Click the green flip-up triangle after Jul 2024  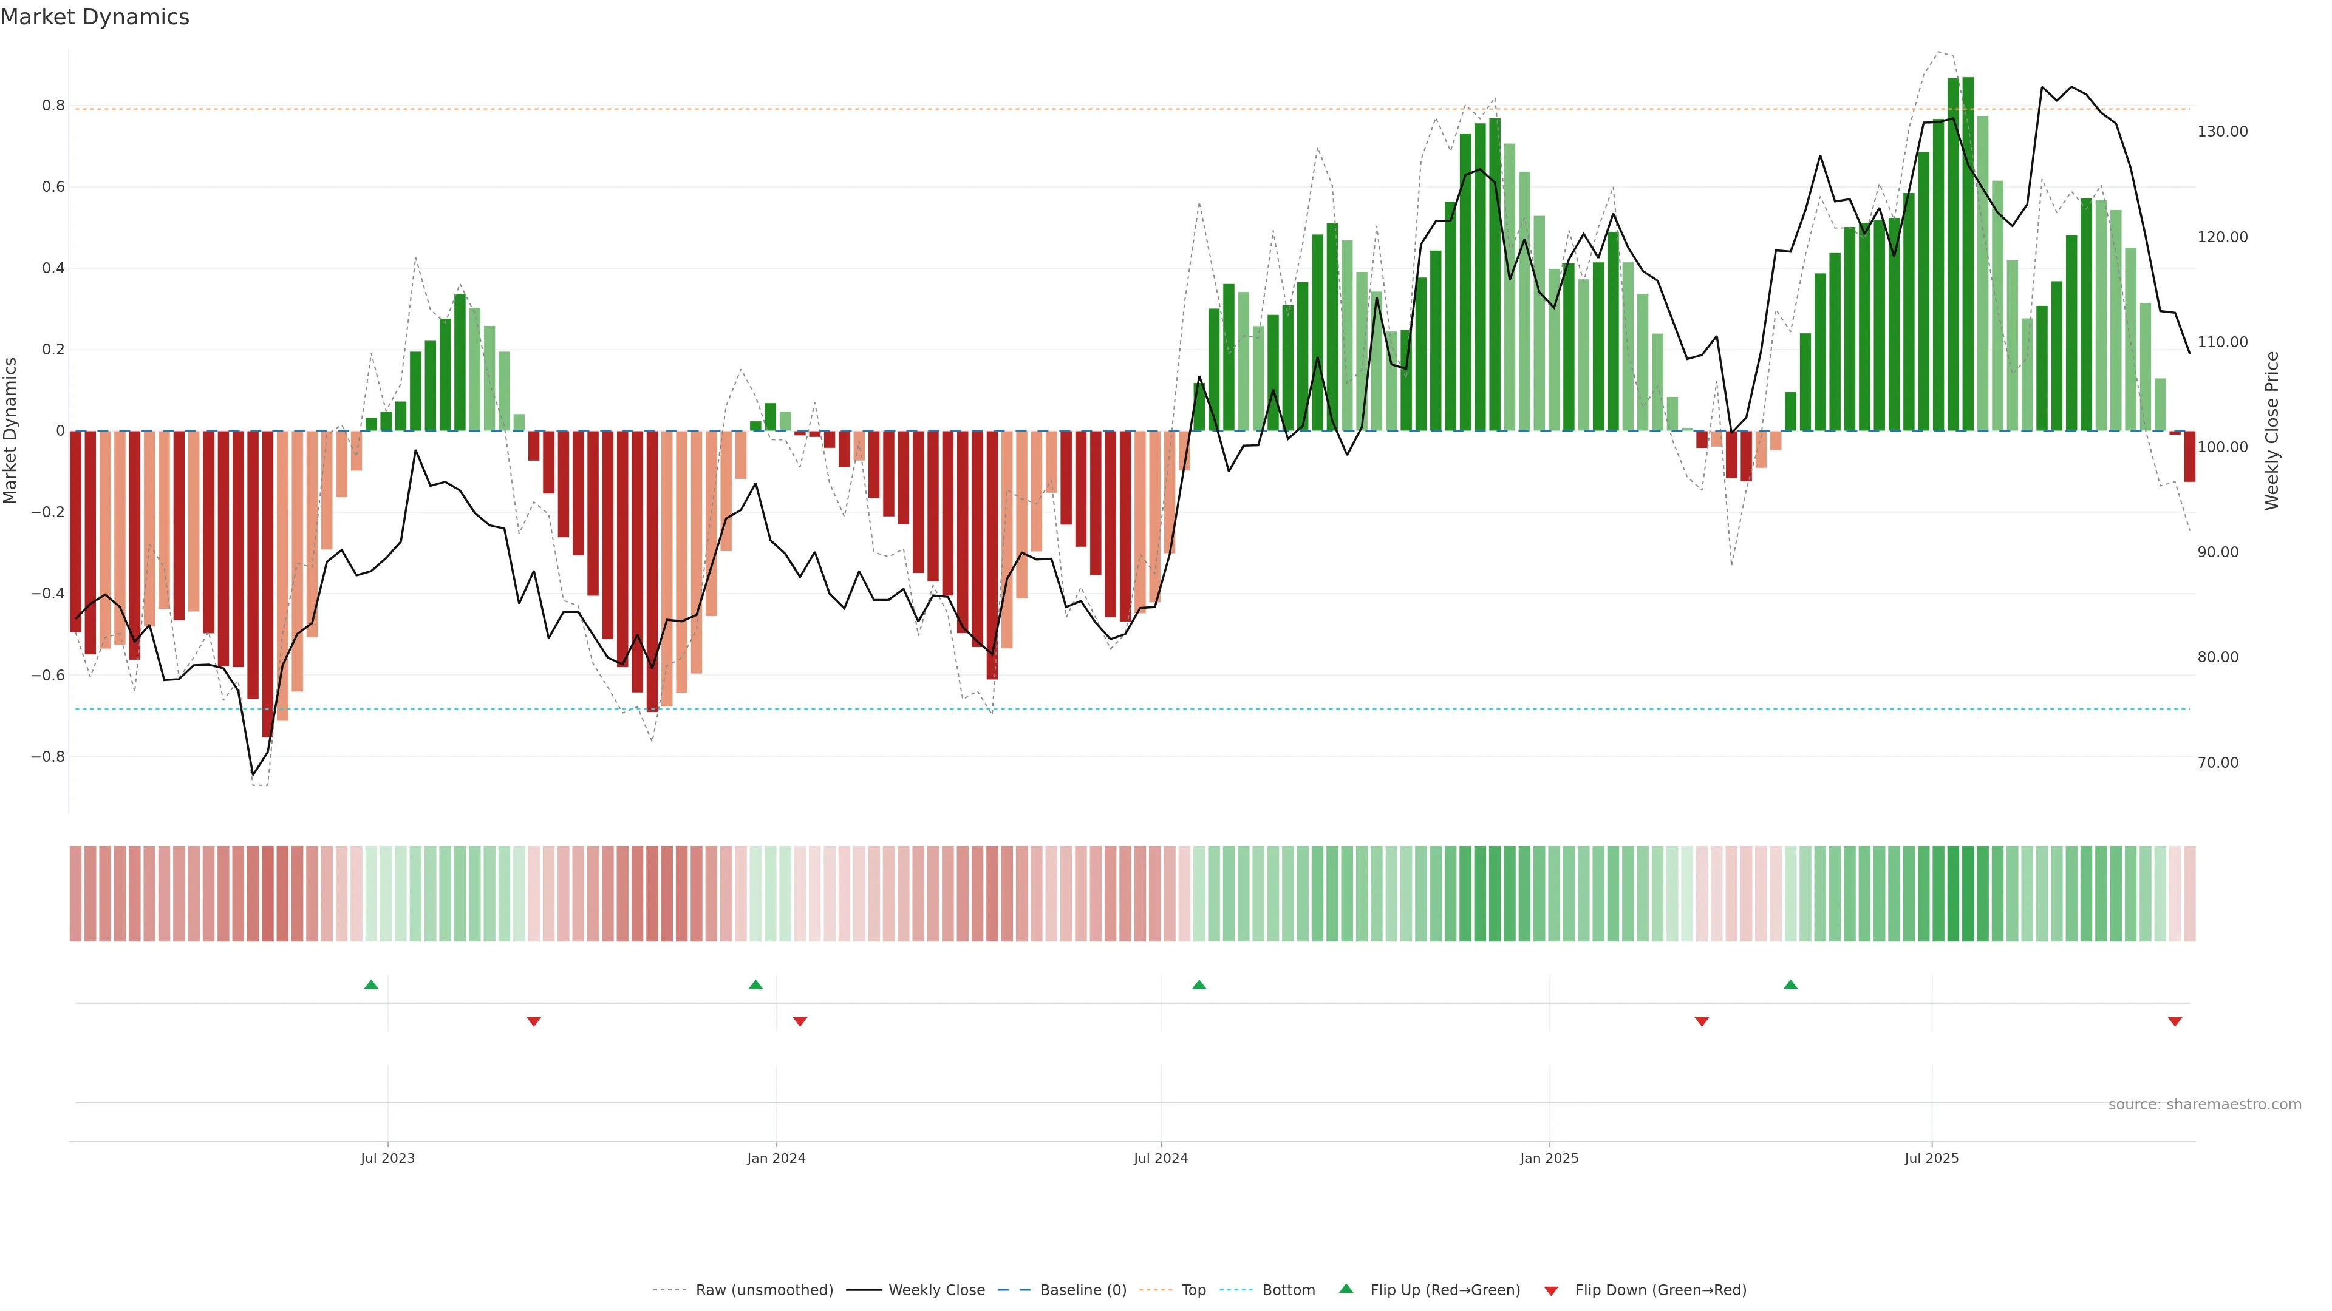click(x=1199, y=984)
